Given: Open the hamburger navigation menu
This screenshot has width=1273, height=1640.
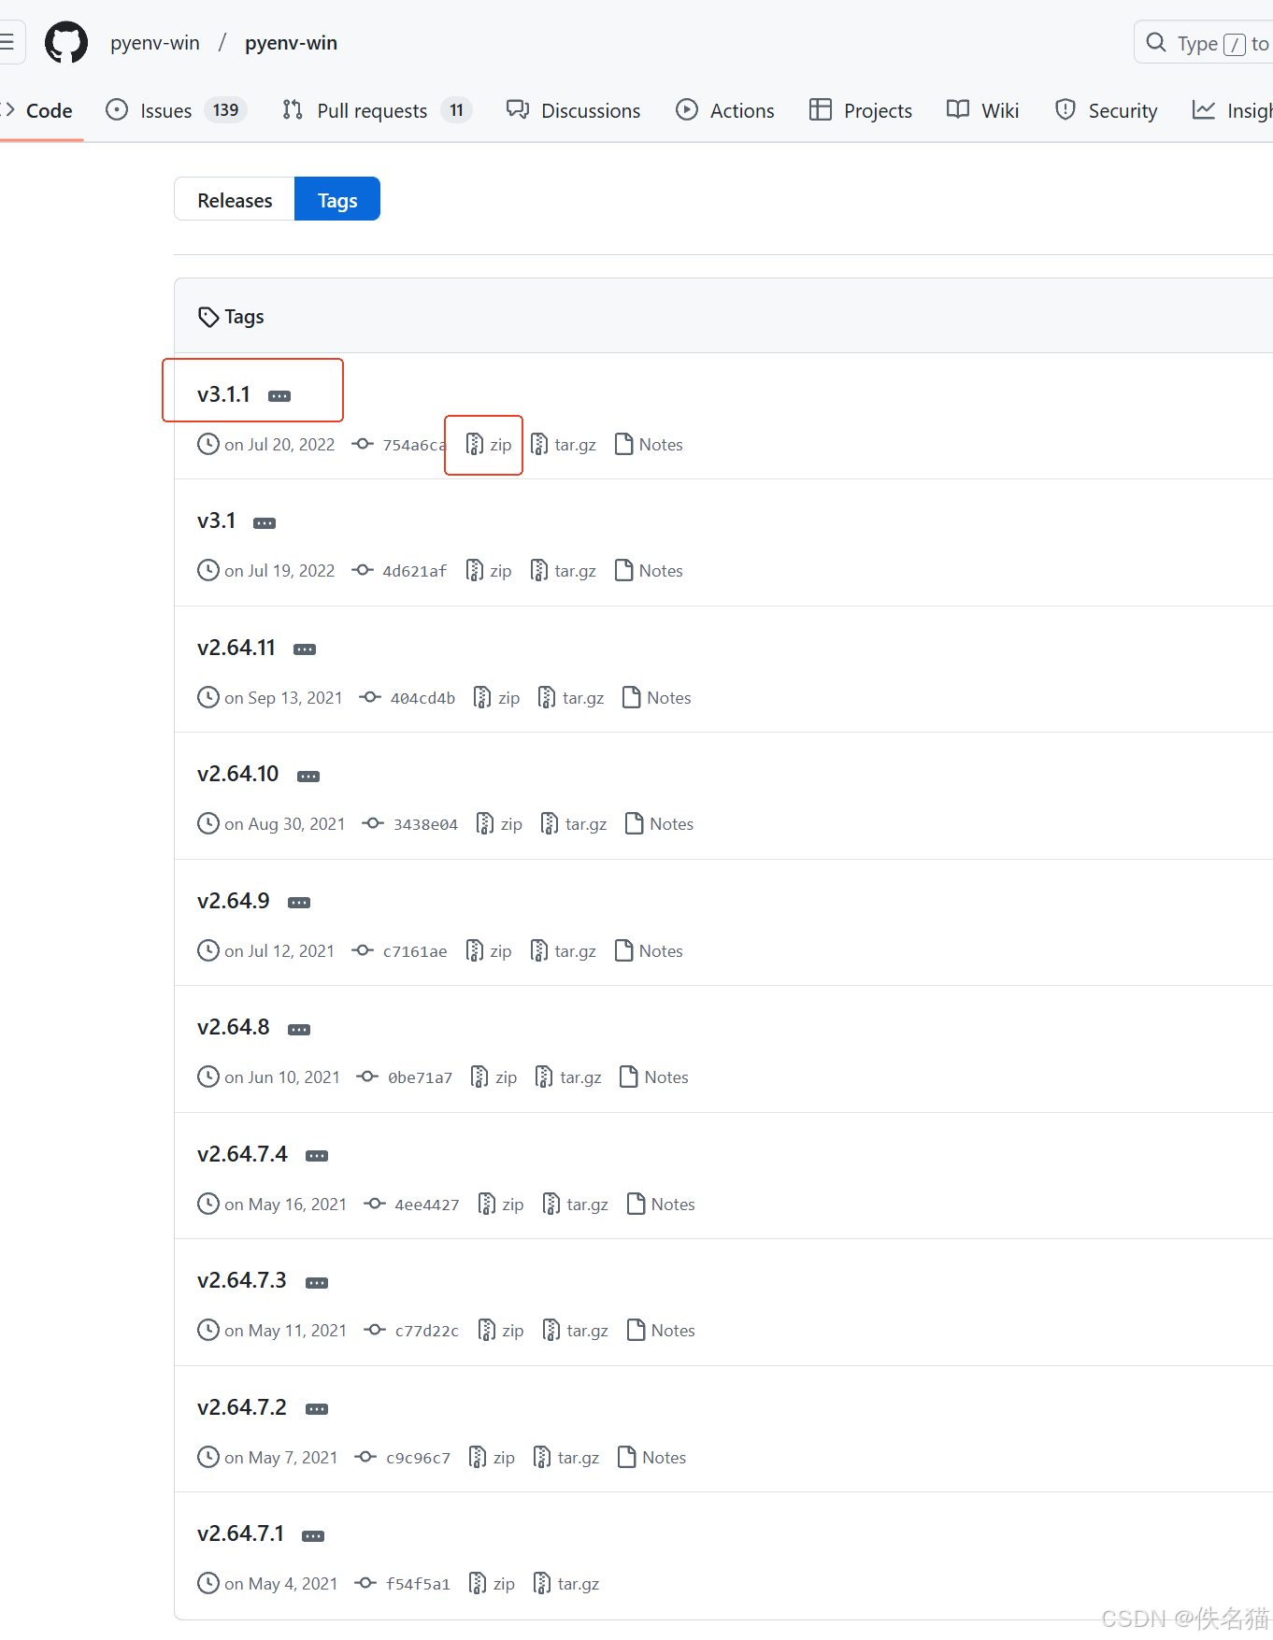Looking at the screenshot, I should [x=7, y=42].
